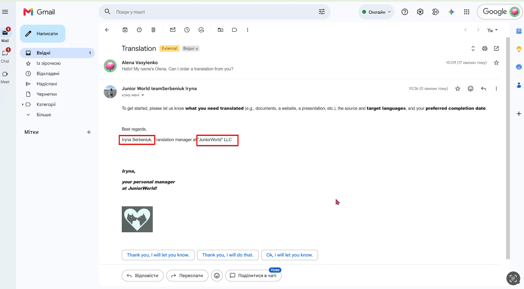
Task: Open More options in email toolbar
Action: pyautogui.click(x=248, y=30)
